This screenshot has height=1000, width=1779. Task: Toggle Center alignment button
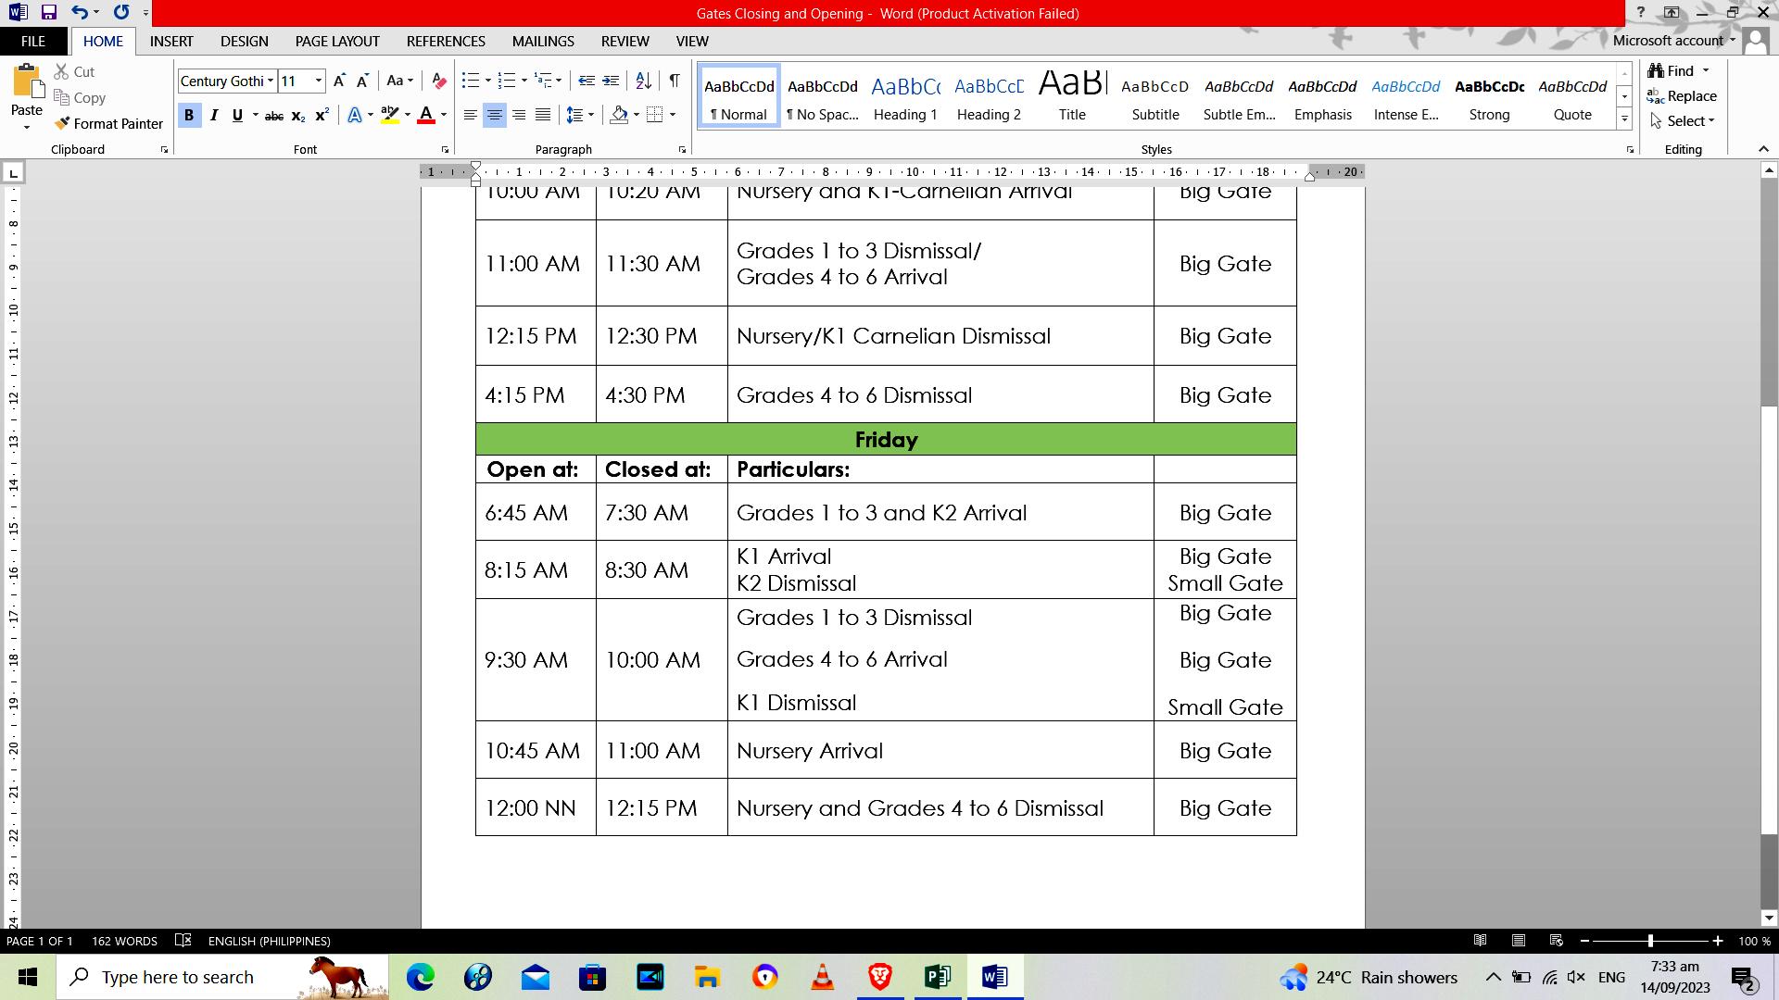495,115
